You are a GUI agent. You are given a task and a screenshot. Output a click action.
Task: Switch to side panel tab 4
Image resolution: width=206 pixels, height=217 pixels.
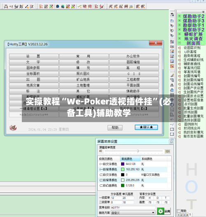[x=187, y=215]
